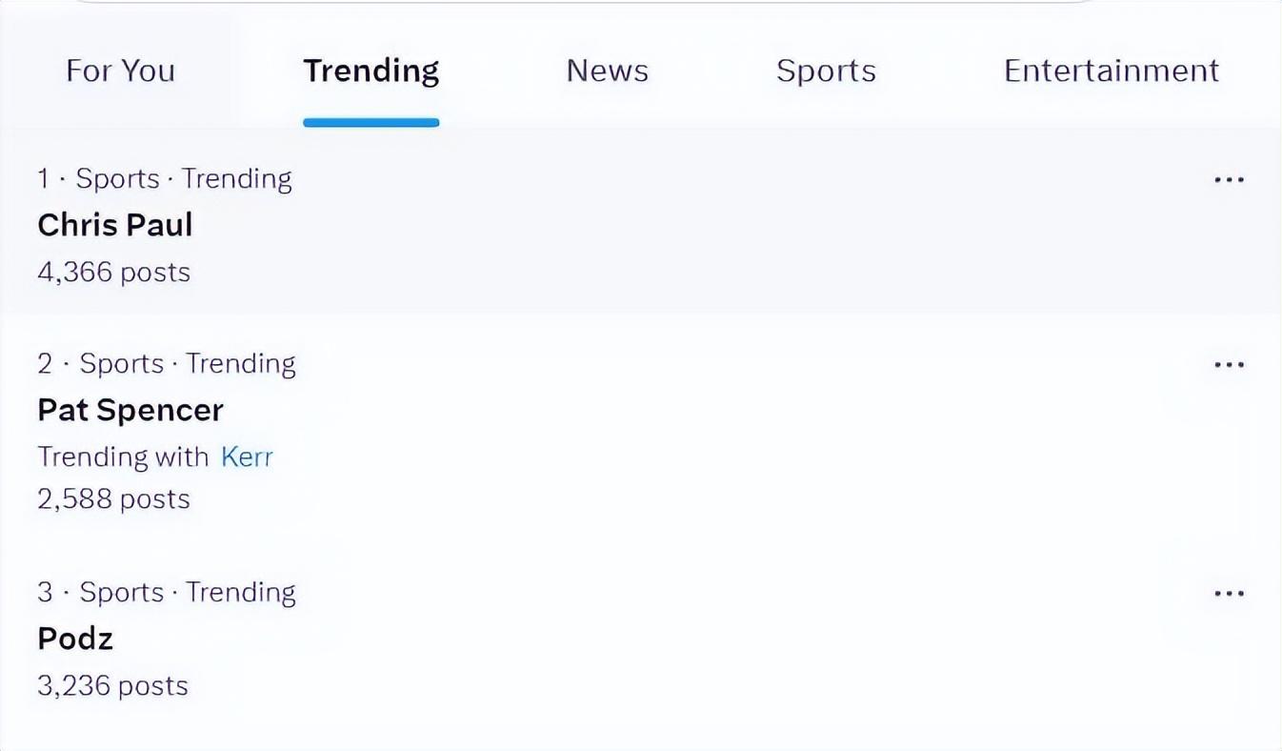
Task: Select the Trending tab
Action: pyautogui.click(x=371, y=71)
